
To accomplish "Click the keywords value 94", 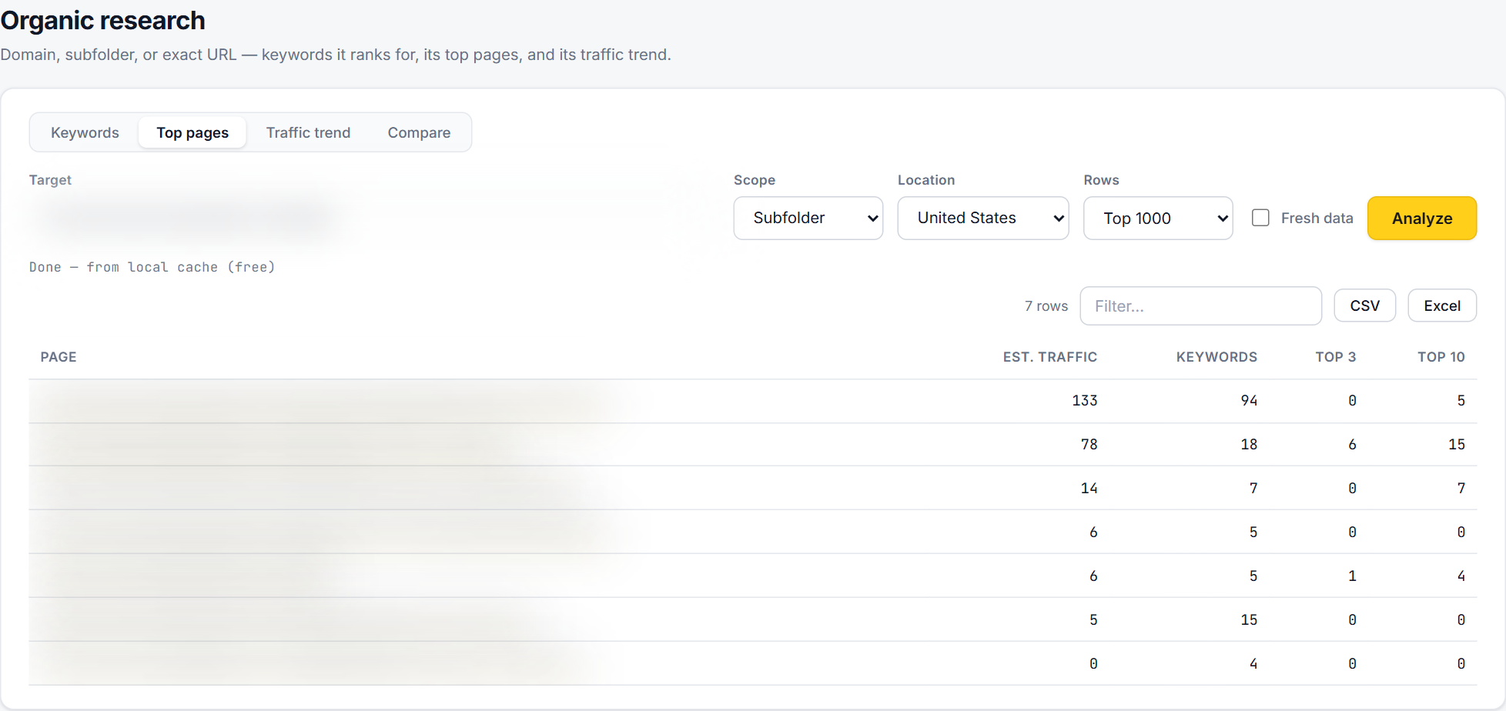I will (1249, 400).
